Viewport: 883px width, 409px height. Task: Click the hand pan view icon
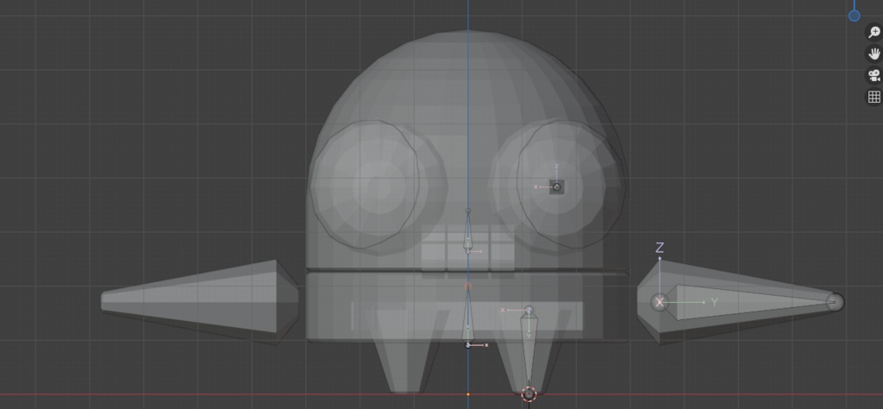(874, 54)
